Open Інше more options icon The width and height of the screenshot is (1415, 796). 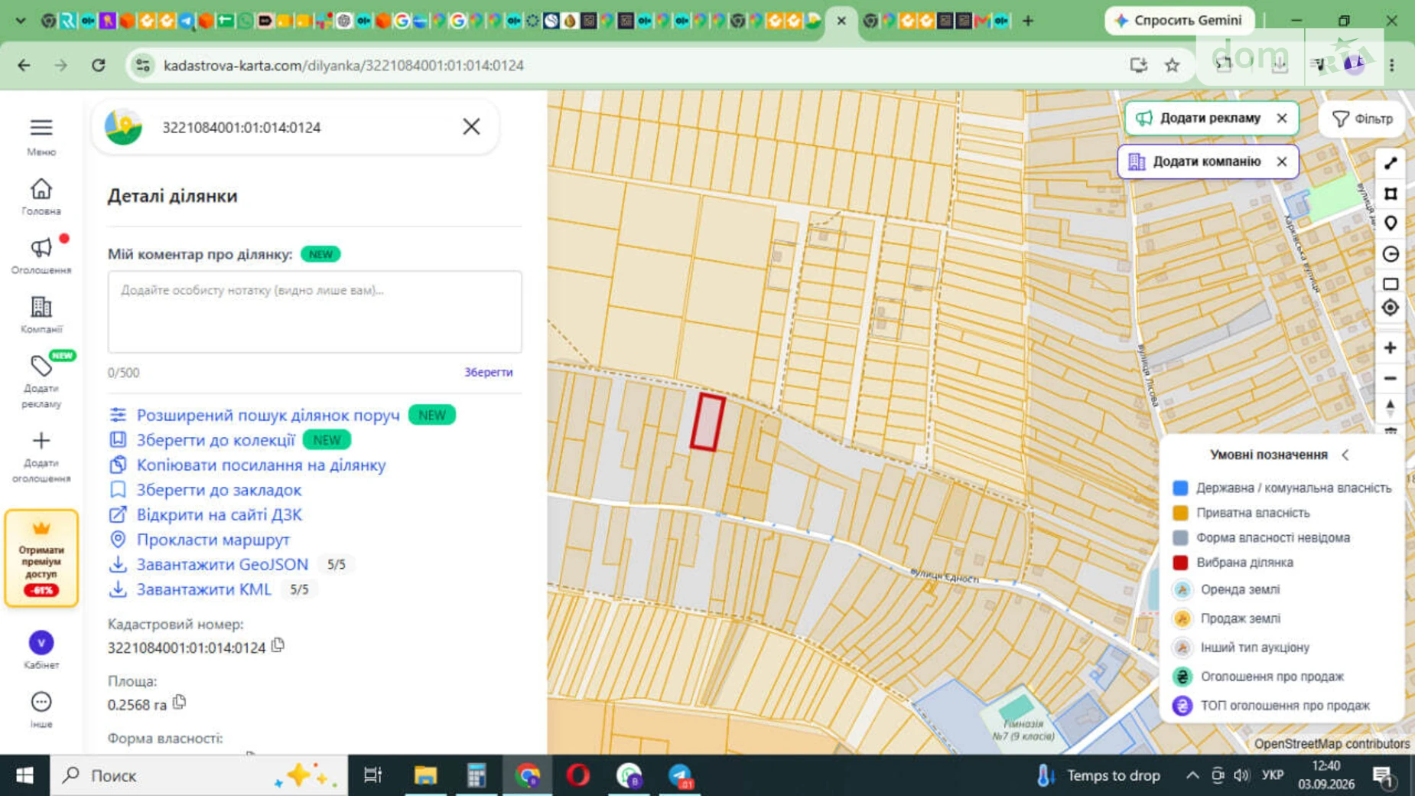click(x=41, y=702)
